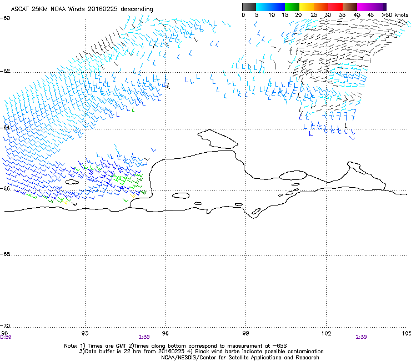This screenshot has height=361, width=411.
Task: Click the ASCAT 25KM NOAA Winds title
Action: pos(82,9)
